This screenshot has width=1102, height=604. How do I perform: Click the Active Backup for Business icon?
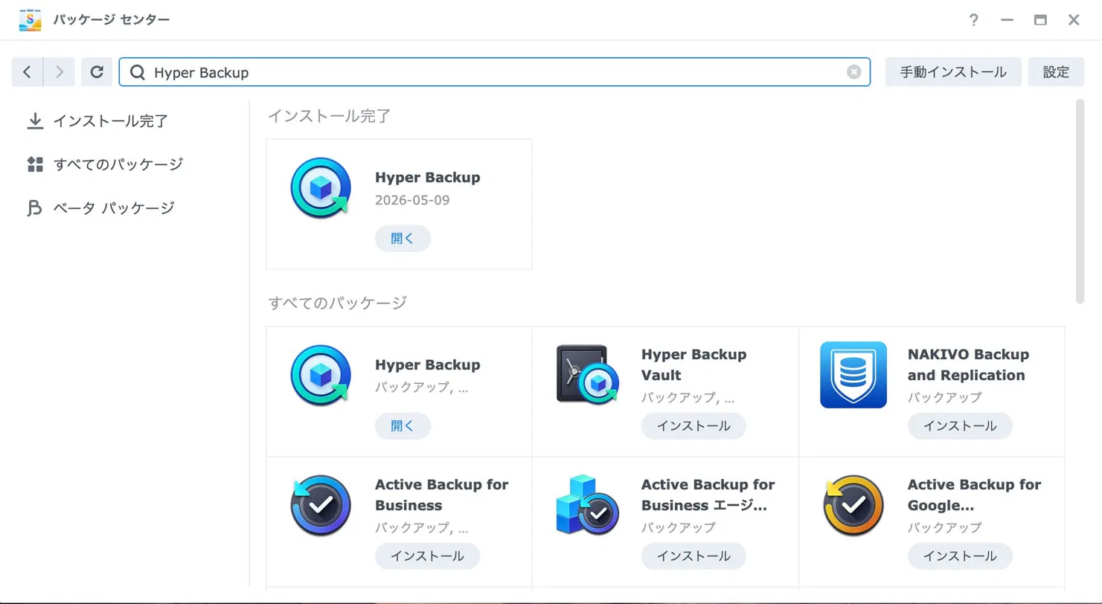pyautogui.click(x=320, y=506)
